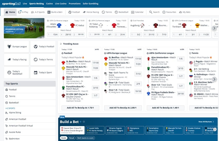This screenshot has width=219, height=141.
Task: Pick 29/10 draw odds Escaldes vs Vaduz
Action: click(66, 34)
